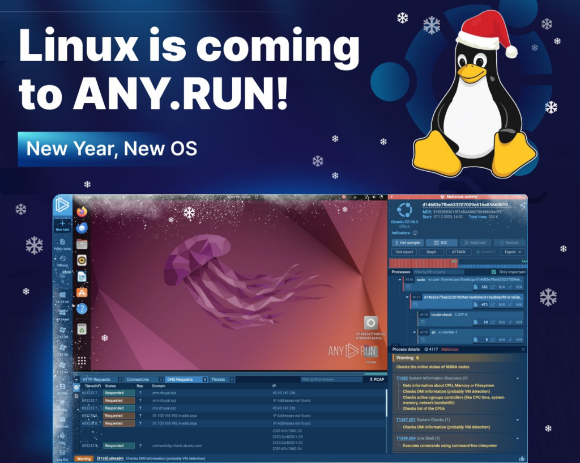Screen dimensions: 580x463
Task: Click the share icon beside task hash
Action: [523, 205]
